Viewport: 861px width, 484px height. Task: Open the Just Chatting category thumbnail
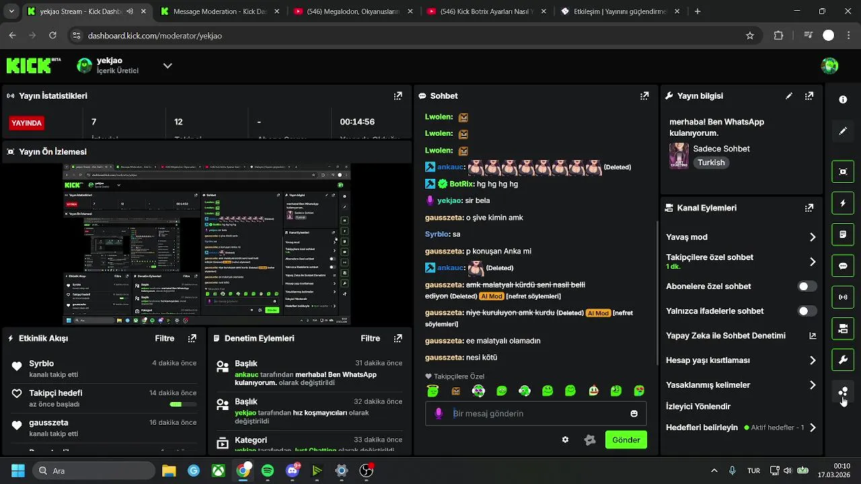pyautogui.click(x=679, y=155)
